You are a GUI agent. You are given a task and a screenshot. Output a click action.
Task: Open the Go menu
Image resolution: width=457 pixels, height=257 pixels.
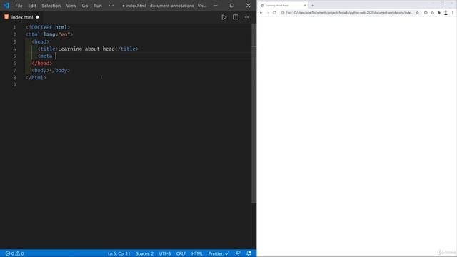point(84,6)
